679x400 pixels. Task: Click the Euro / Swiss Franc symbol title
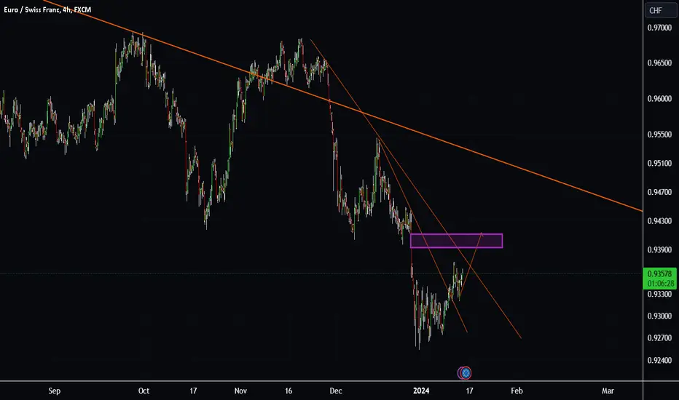47,9
